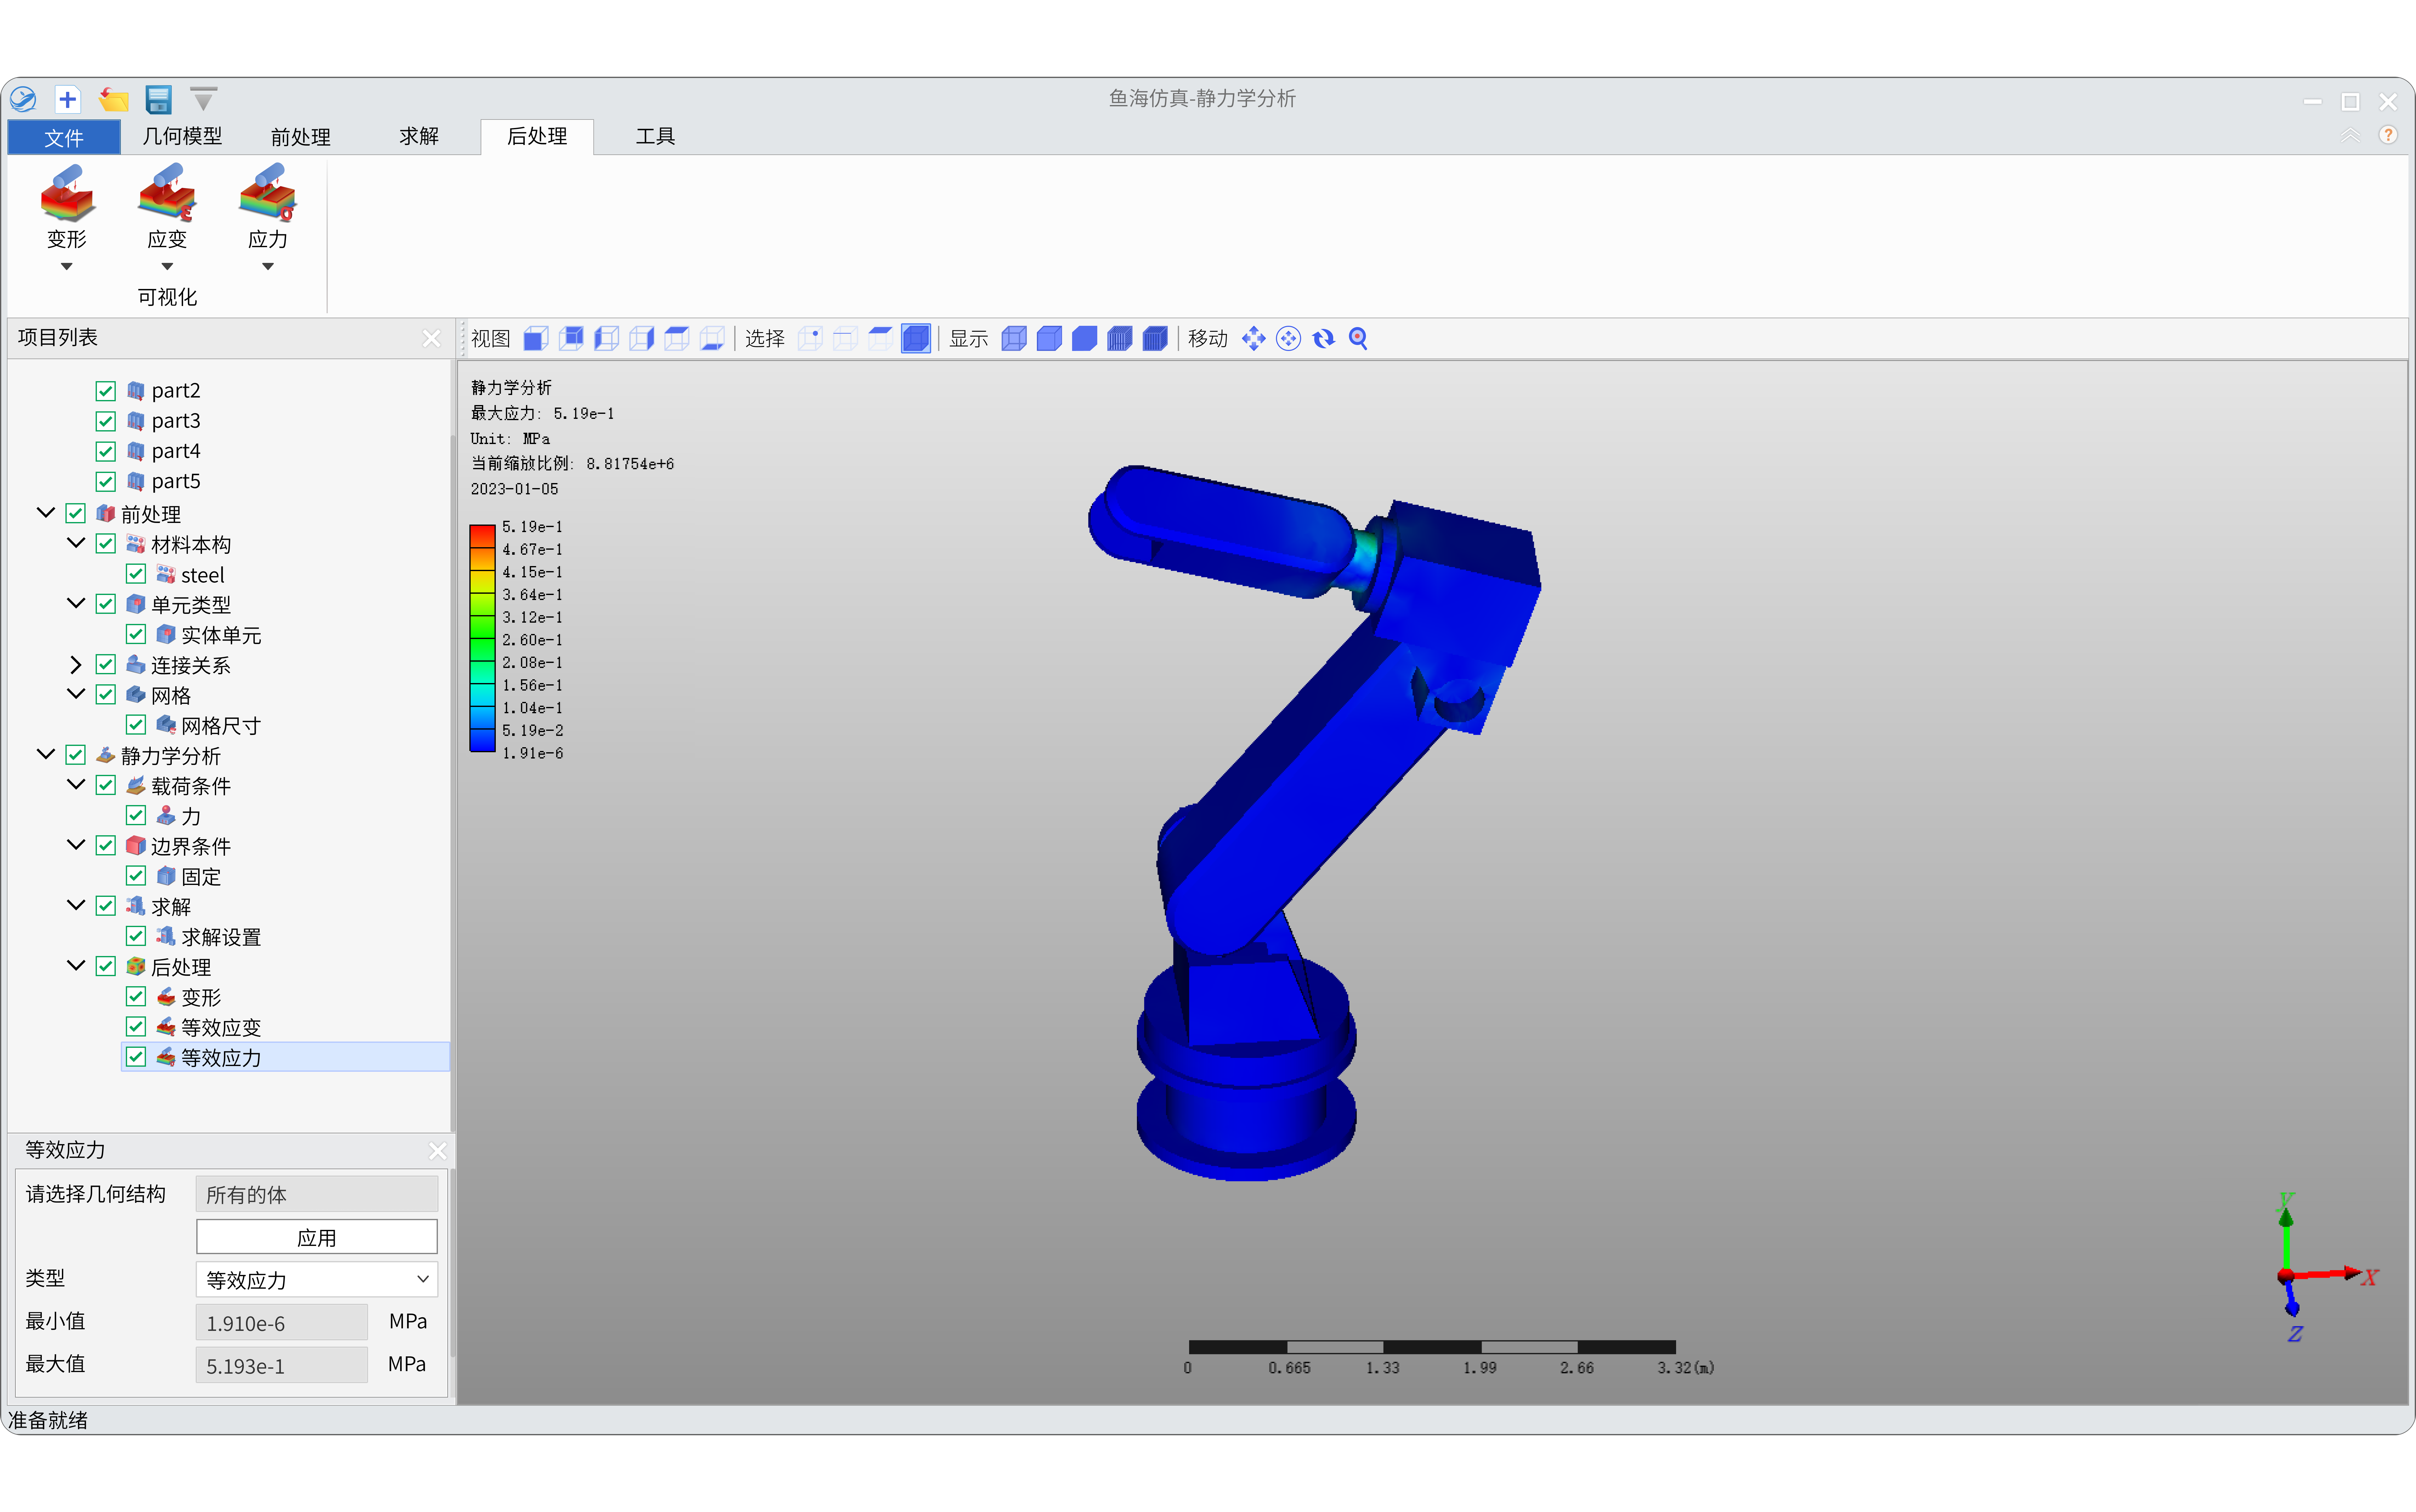This screenshot has width=2416, height=1512.
Task: Toggle the 固定 boundary condition checkbox
Action: 136,876
